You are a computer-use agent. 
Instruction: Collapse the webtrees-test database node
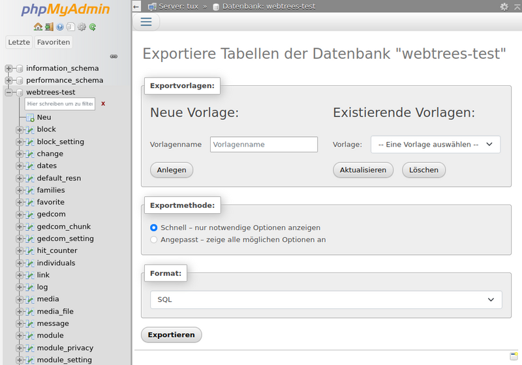9,93
